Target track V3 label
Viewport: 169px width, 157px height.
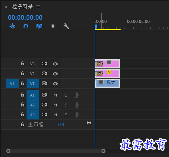(32, 64)
